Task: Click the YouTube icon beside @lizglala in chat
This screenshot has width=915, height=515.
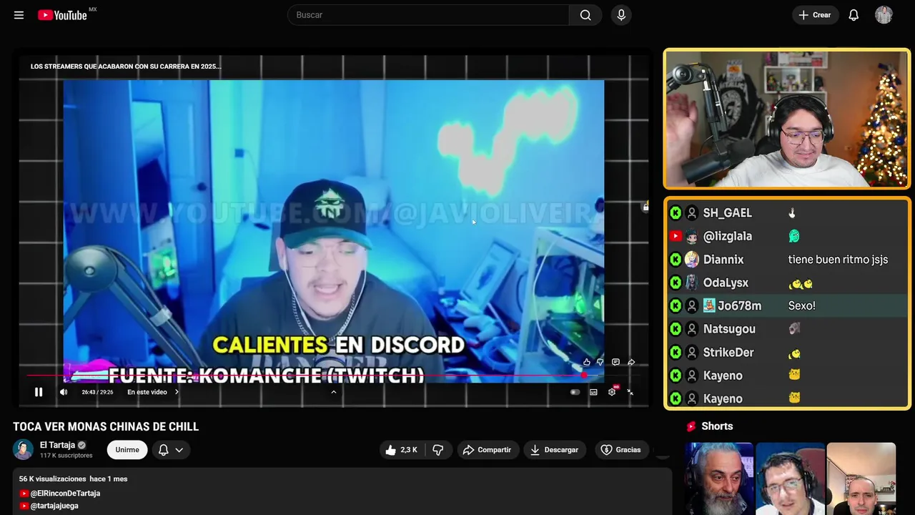Action: pos(676,236)
